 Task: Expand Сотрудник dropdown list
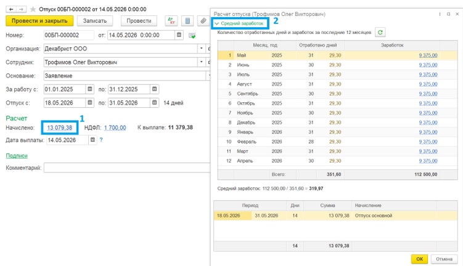point(202,62)
